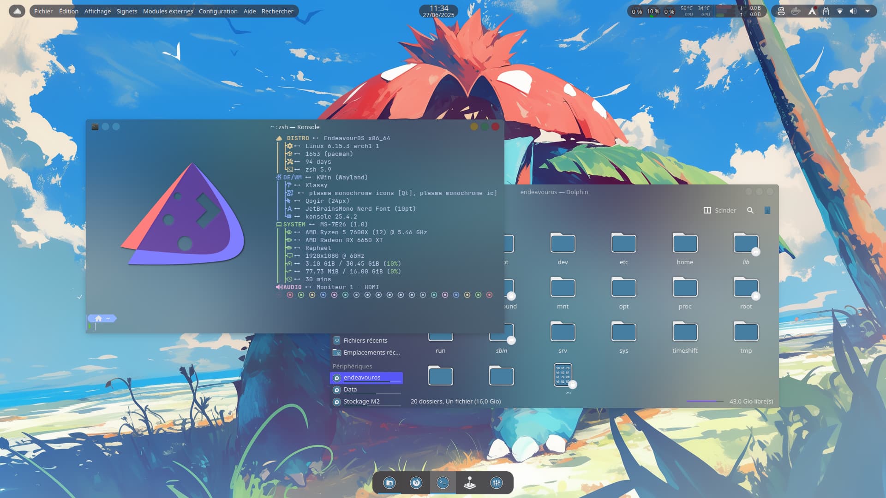Open the Affichage menu
Image resolution: width=886 pixels, height=498 pixels.
point(97,11)
